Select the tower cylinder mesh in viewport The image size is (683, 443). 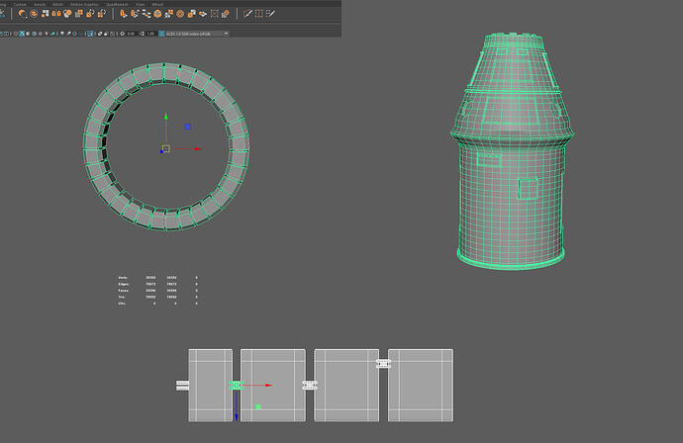coord(513,198)
